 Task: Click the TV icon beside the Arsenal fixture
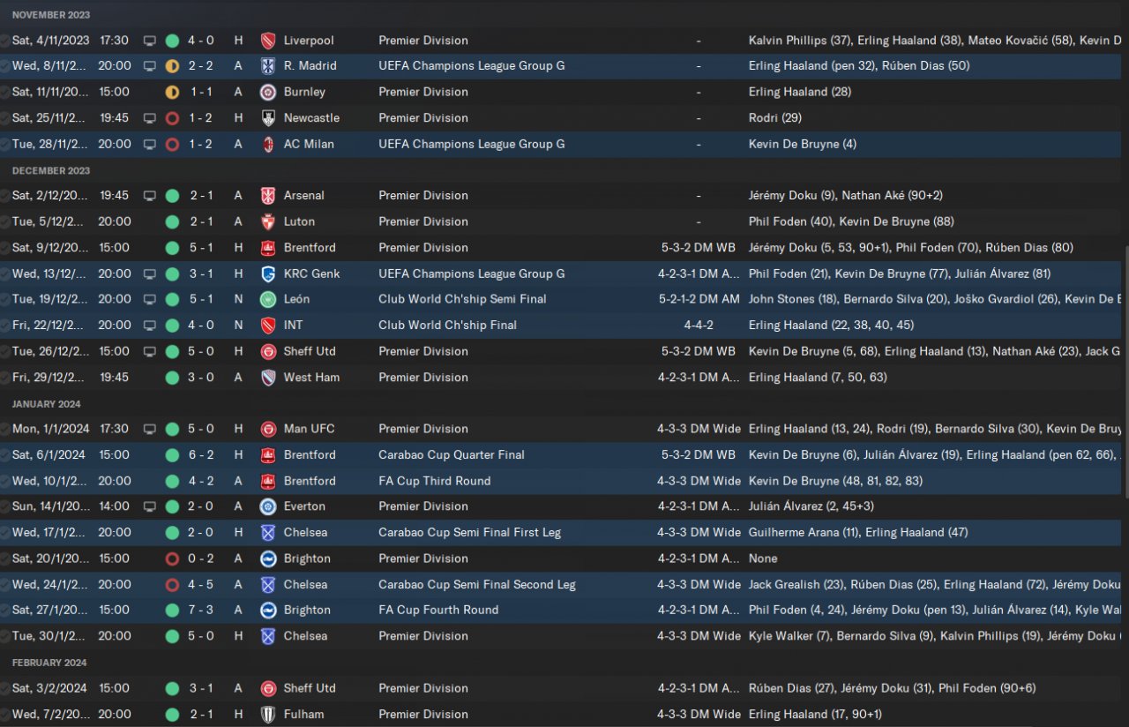pyautogui.click(x=150, y=196)
